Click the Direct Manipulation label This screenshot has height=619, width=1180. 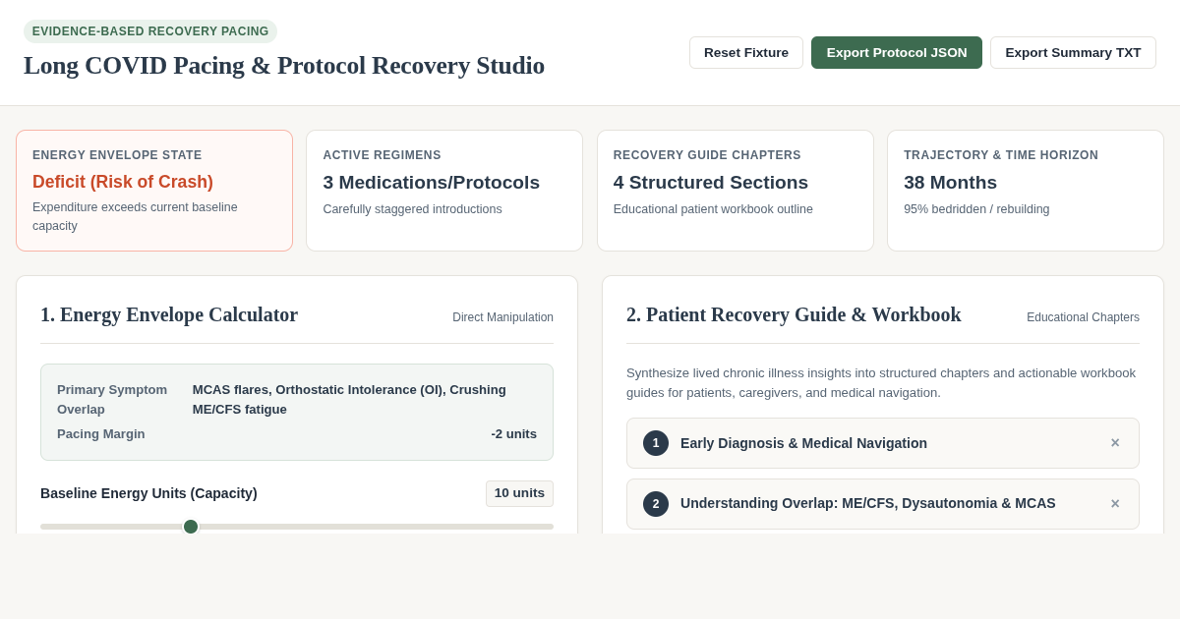point(502,317)
